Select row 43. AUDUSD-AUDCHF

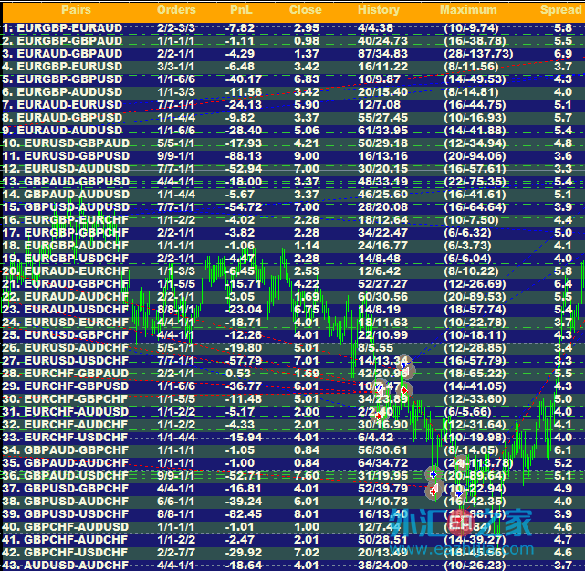point(294,565)
